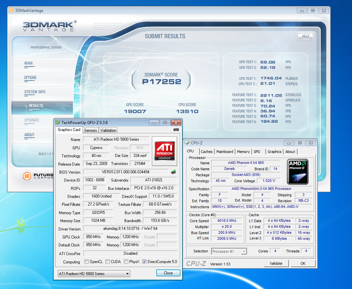This screenshot has height=289, width=352.
Task: Enable the PhysX checkbox
Action: [126, 262]
